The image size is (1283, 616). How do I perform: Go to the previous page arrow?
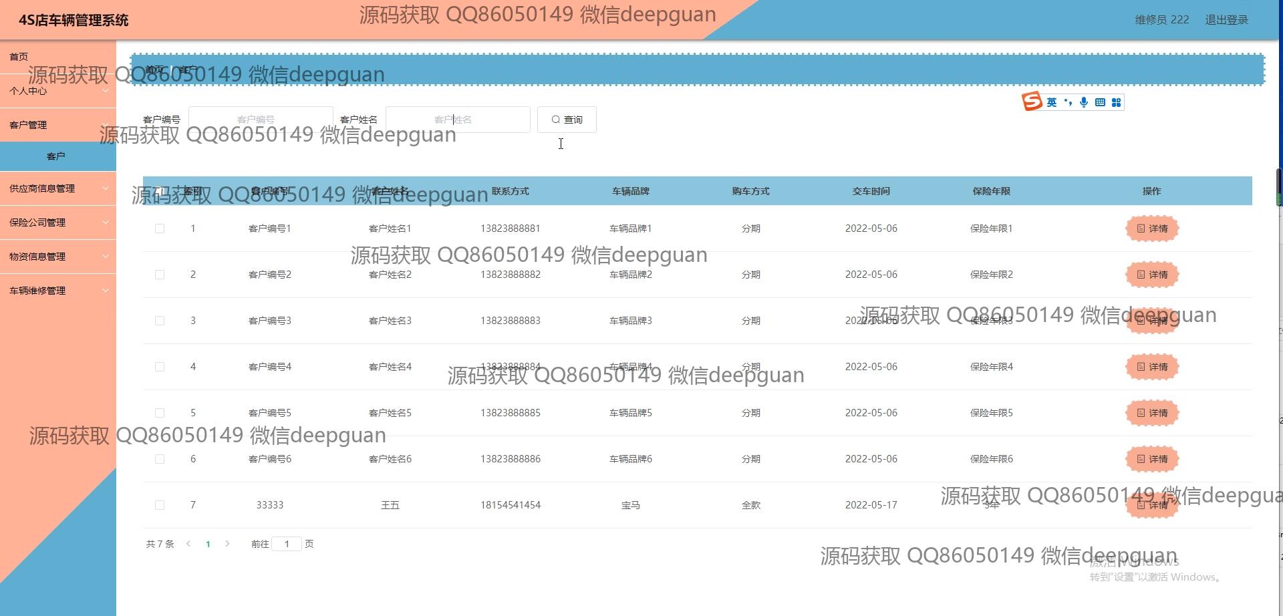(188, 544)
